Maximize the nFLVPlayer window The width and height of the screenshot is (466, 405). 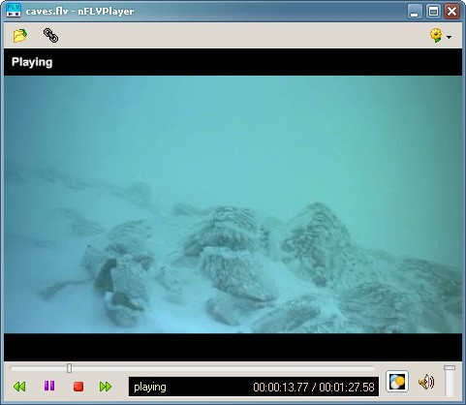pos(433,12)
